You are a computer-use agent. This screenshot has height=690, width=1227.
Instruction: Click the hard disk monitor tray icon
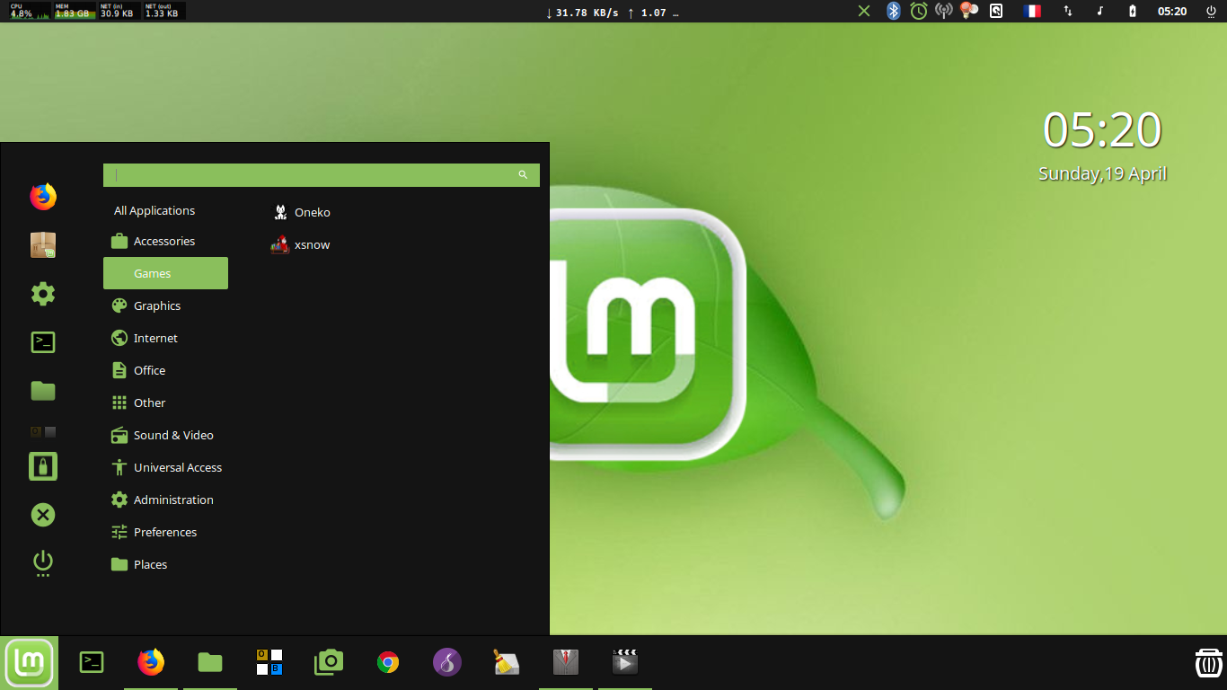(996, 11)
